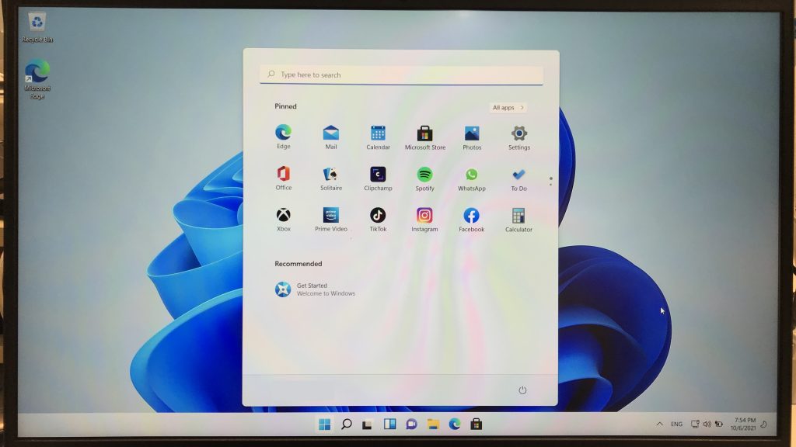
Task: Open network icon in system tray
Action: coord(695,424)
